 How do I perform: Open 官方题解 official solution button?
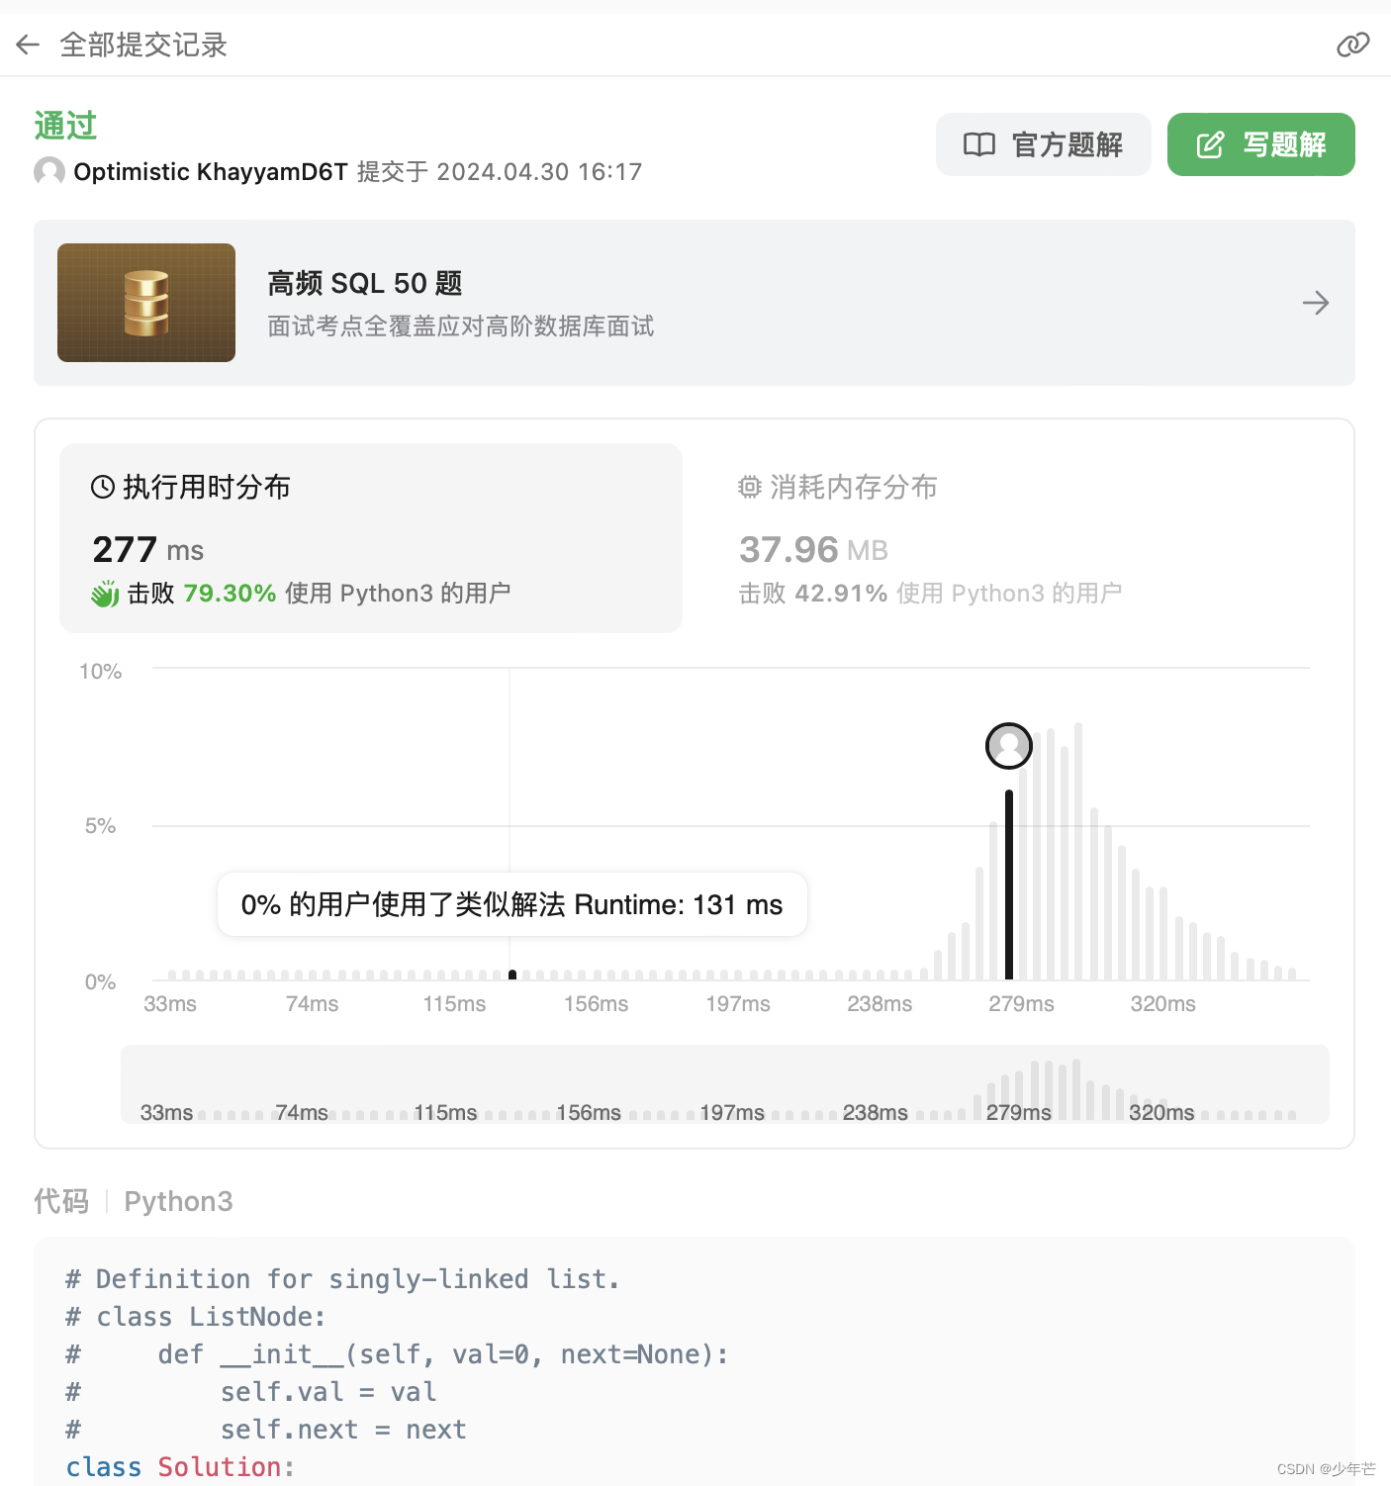(1043, 144)
